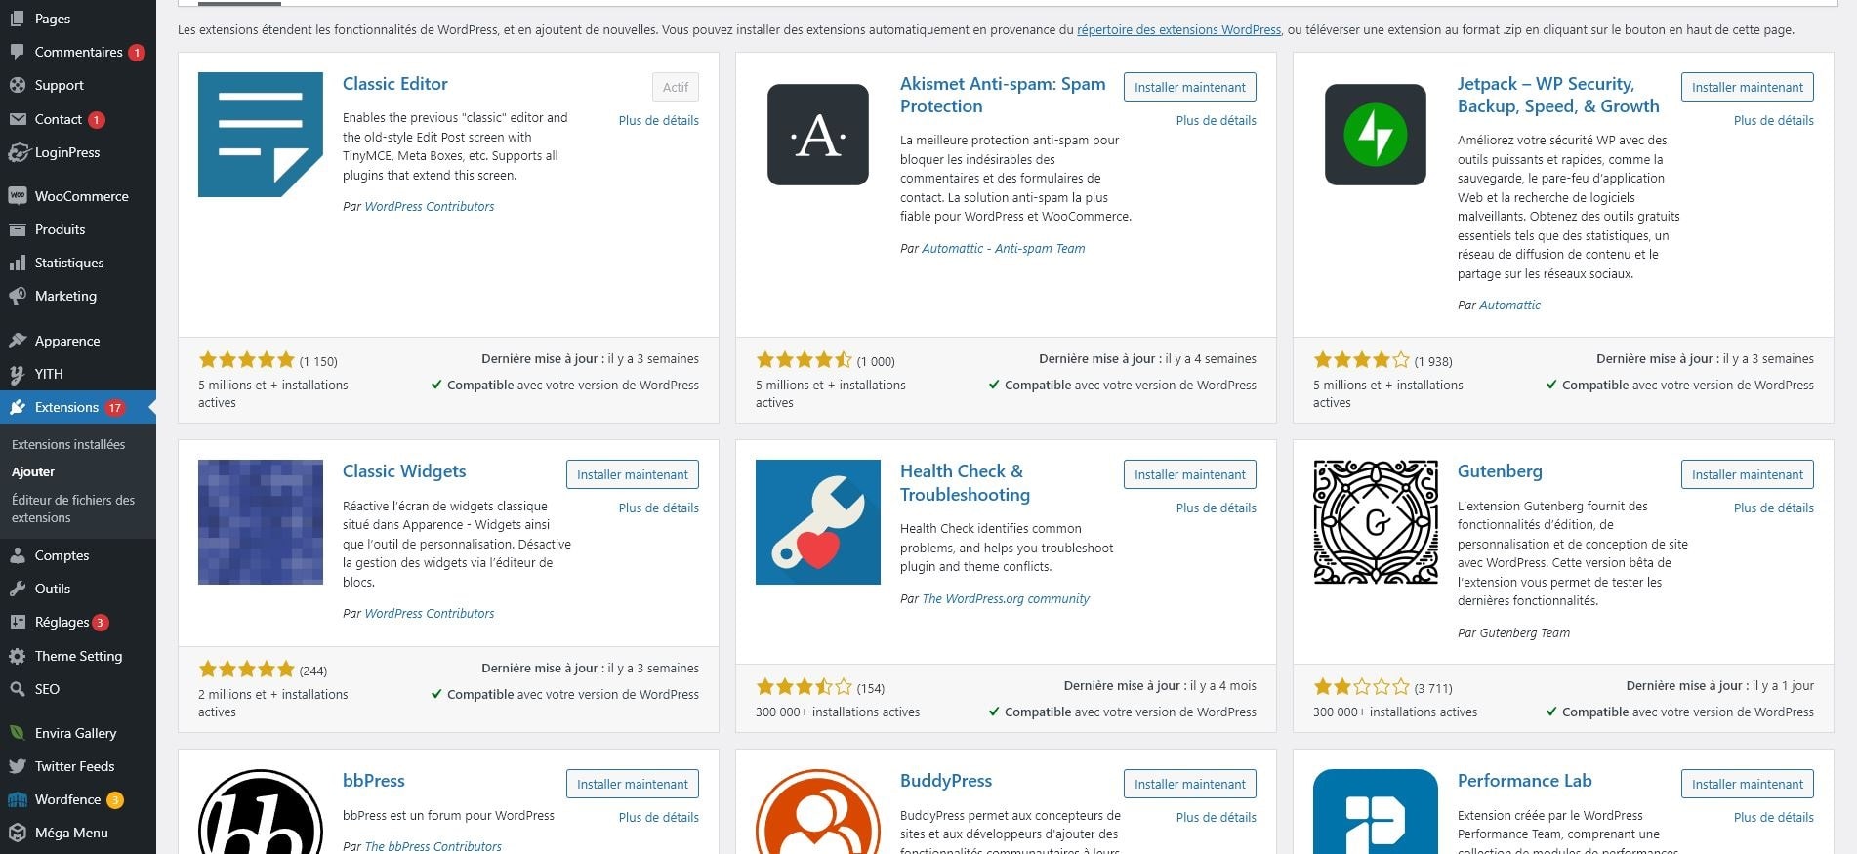
Task: Click the Comptes user icon
Action: tap(18, 555)
